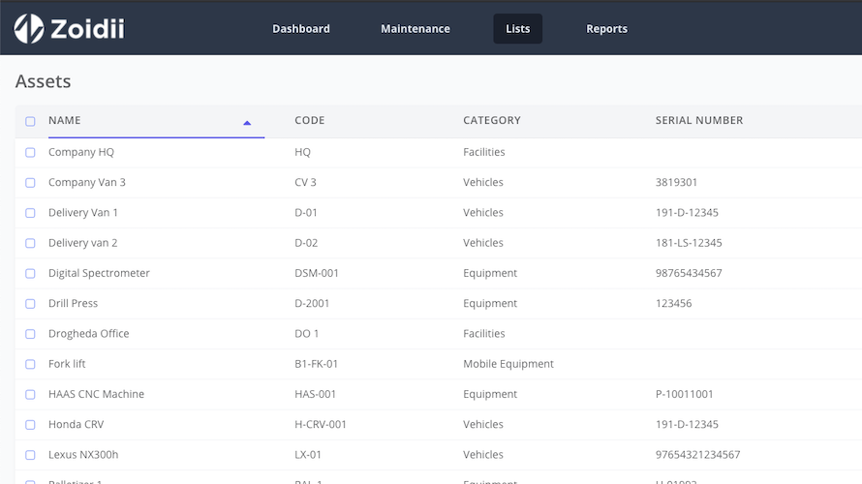The height and width of the screenshot is (484, 862).
Task: Click serial number 181-LS-12345
Action: [x=689, y=243]
